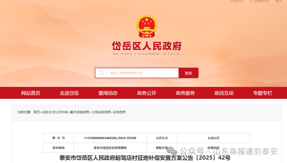Viewport: 287px width, 163px height.
Task: Click 重点领域信息 breadcrumb link
Action: [x=79, y=112]
